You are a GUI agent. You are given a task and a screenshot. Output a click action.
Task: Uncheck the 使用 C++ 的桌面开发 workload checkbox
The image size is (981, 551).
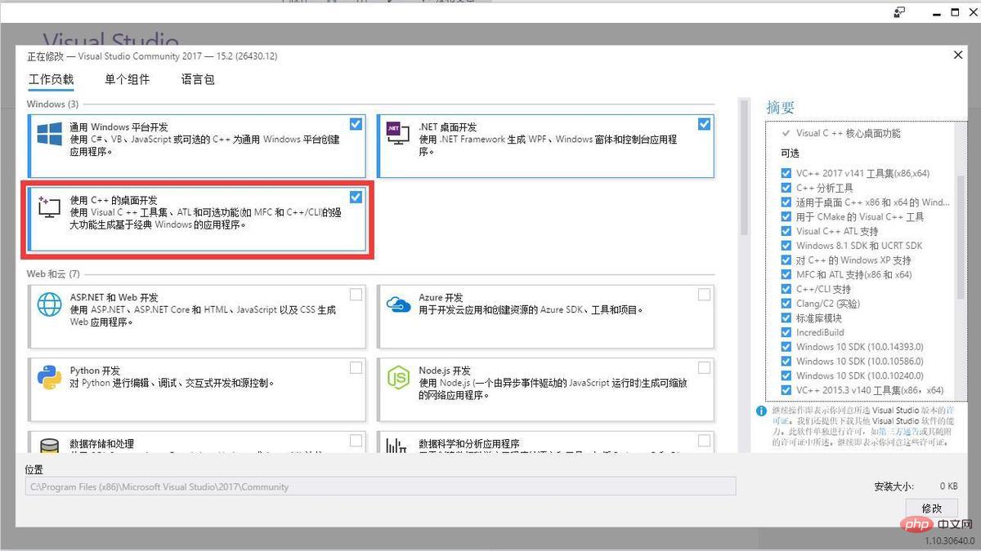[x=356, y=197]
